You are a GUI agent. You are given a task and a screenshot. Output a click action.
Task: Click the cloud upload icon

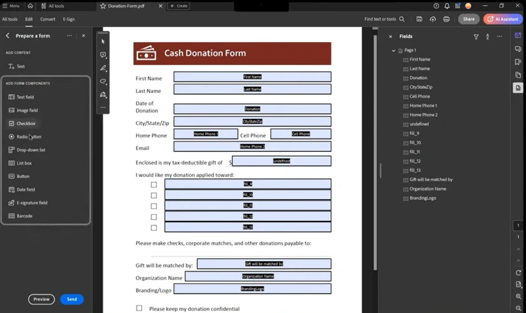point(433,19)
